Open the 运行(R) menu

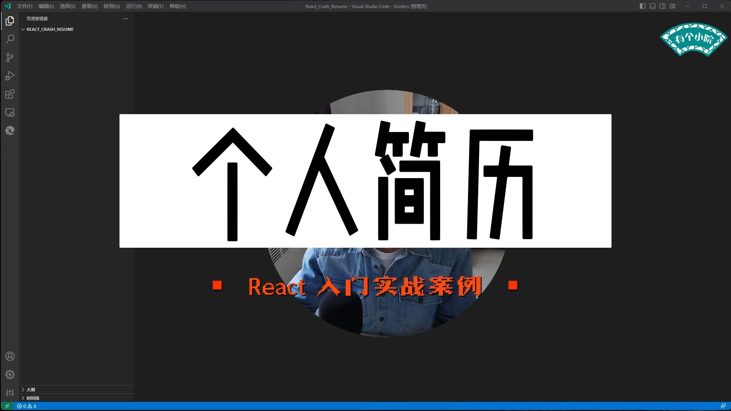click(x=134, y=6)
